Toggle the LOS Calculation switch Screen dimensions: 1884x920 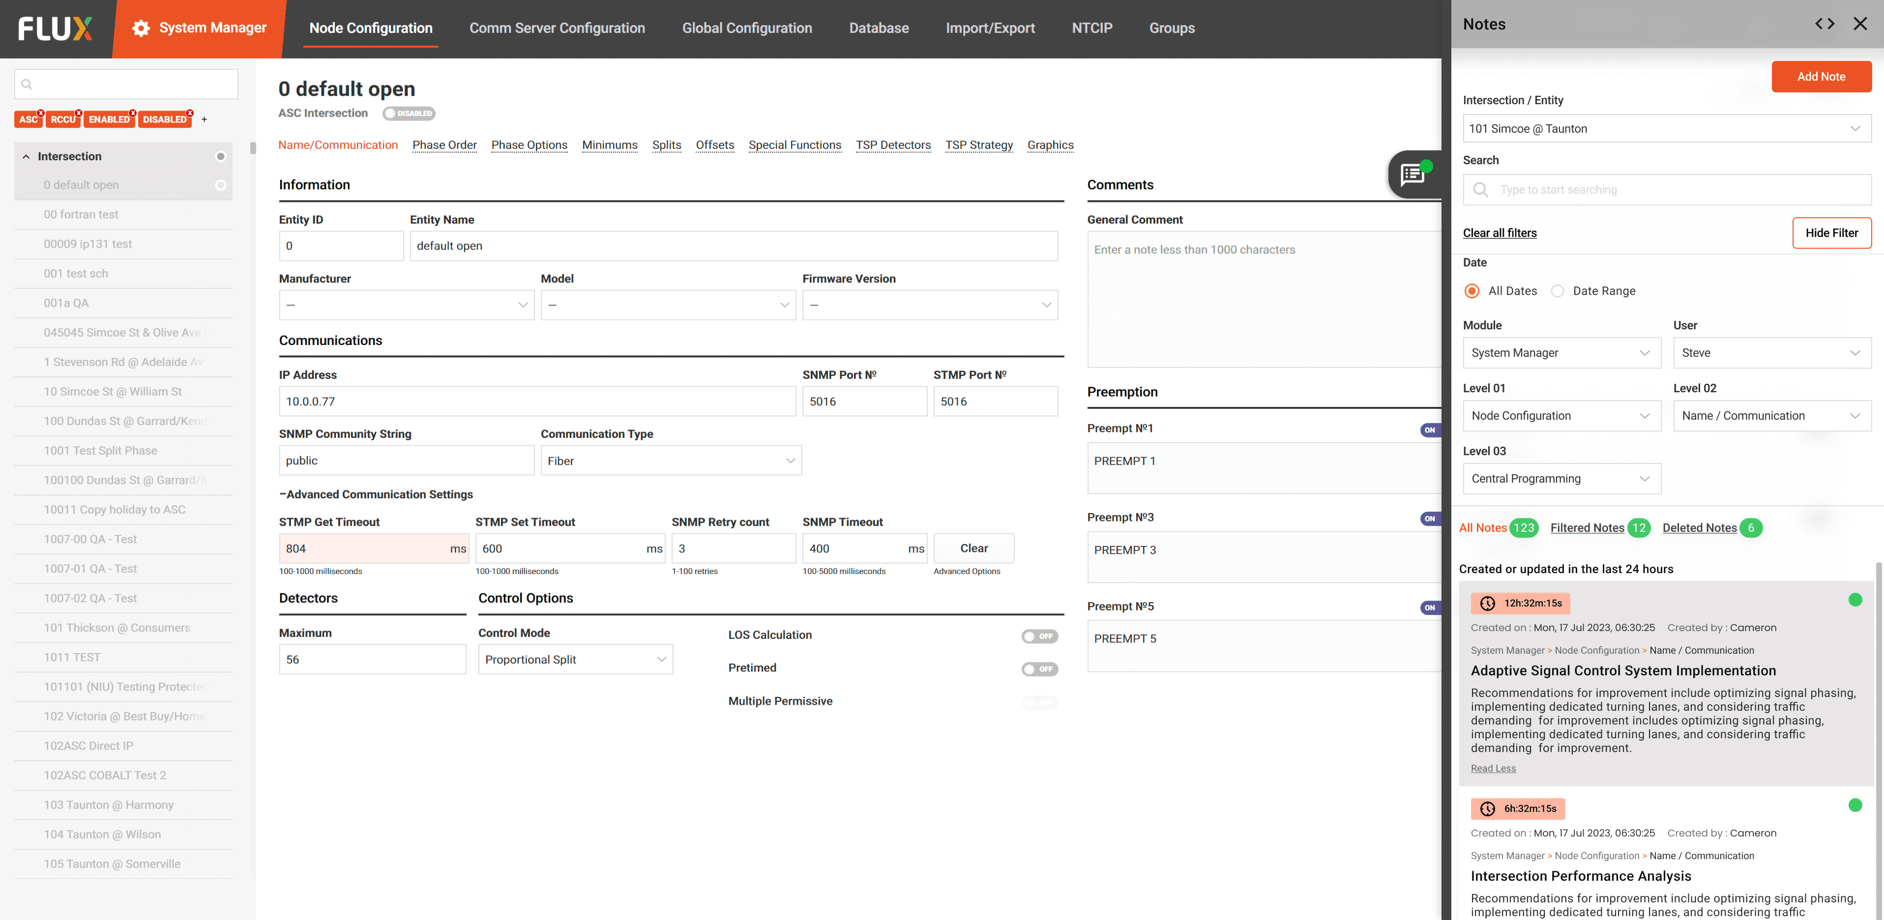(1039, 636)
